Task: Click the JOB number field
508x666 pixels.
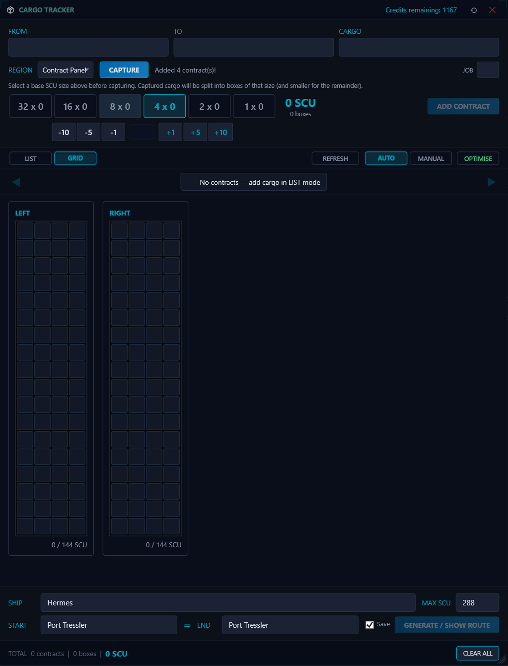Action: click(488, 70)
